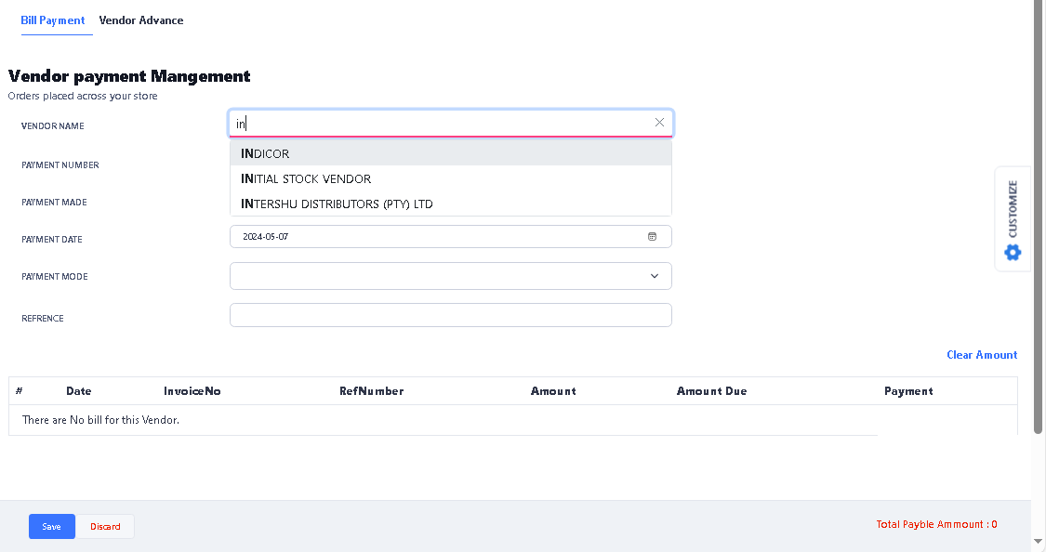Screen dimensions: 1046x552
Task: Click the Customize gear icon
Action: (1013, 252)
